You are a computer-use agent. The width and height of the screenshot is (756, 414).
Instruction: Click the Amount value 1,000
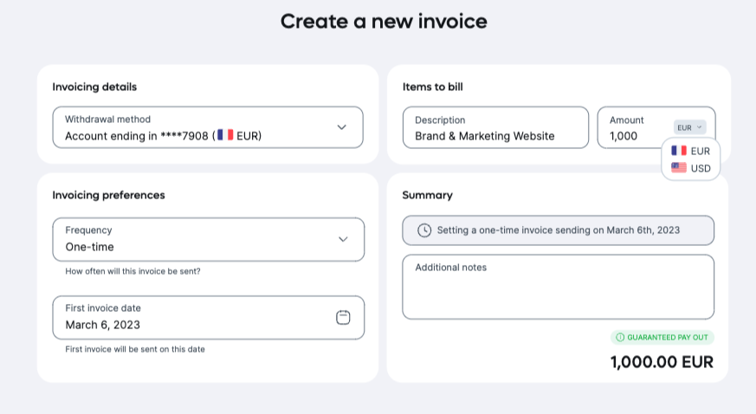pos(624,136)
